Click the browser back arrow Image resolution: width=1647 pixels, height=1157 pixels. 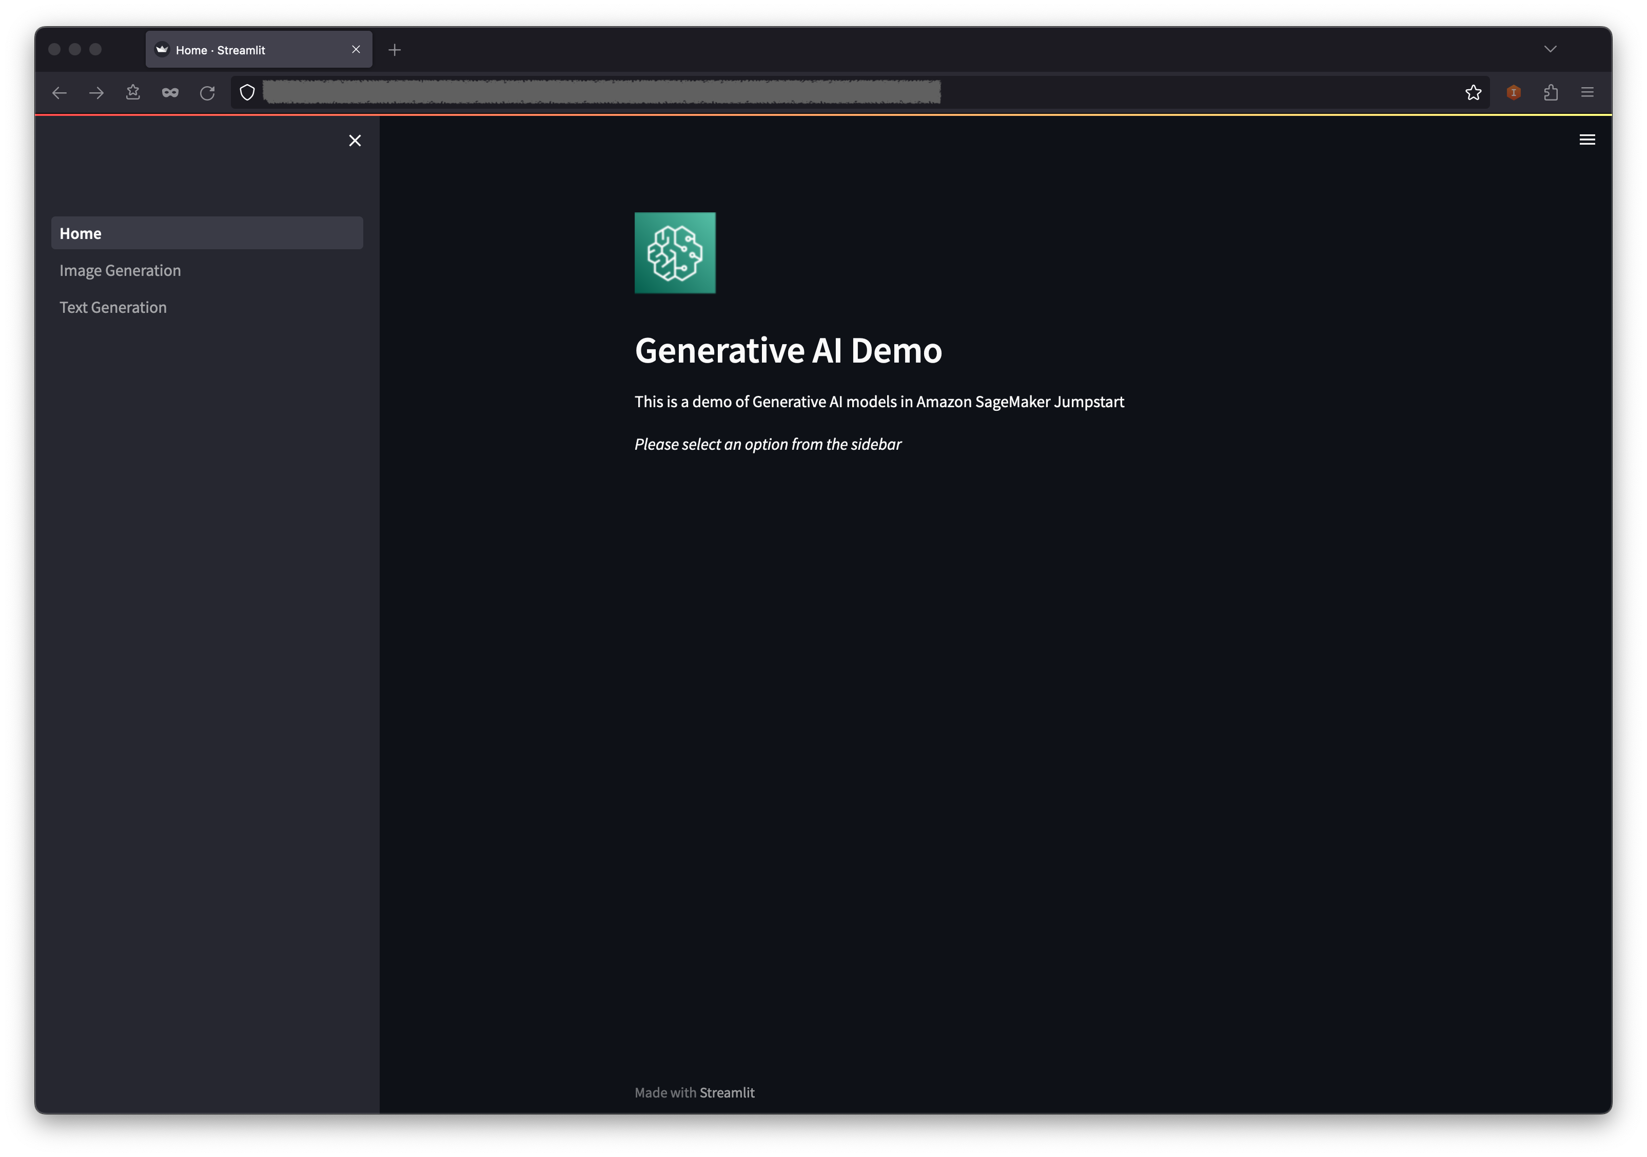(x=60, y=92)
